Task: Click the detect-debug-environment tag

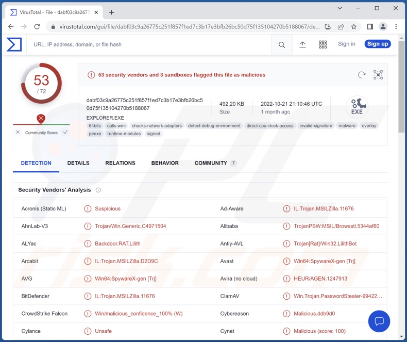Action: click(214, 126)
